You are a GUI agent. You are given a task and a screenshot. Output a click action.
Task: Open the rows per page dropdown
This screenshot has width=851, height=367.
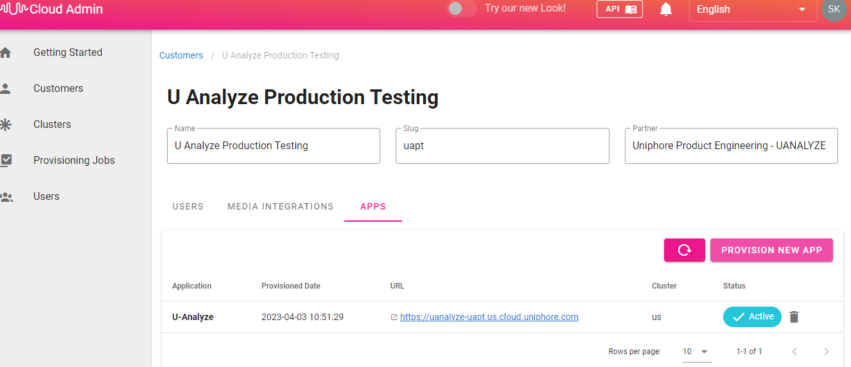[x=697, y=352]
